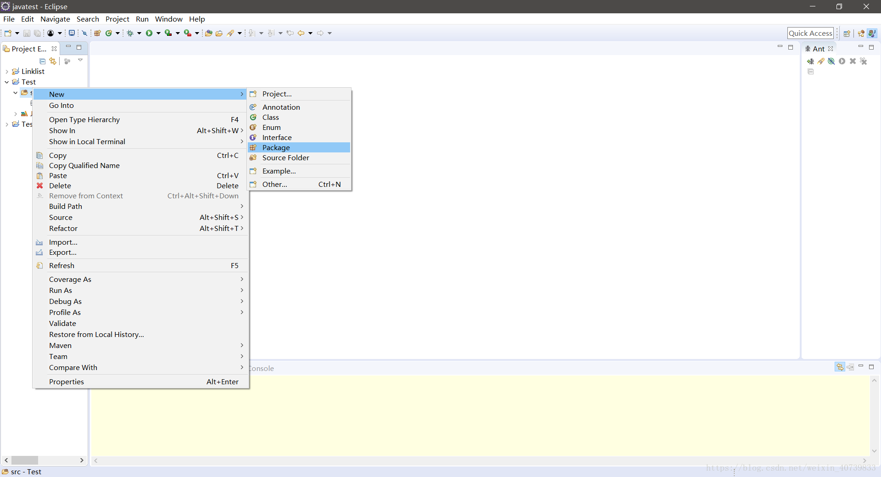Click the green Run button icon
881x477 pixels.
(149, 33)
